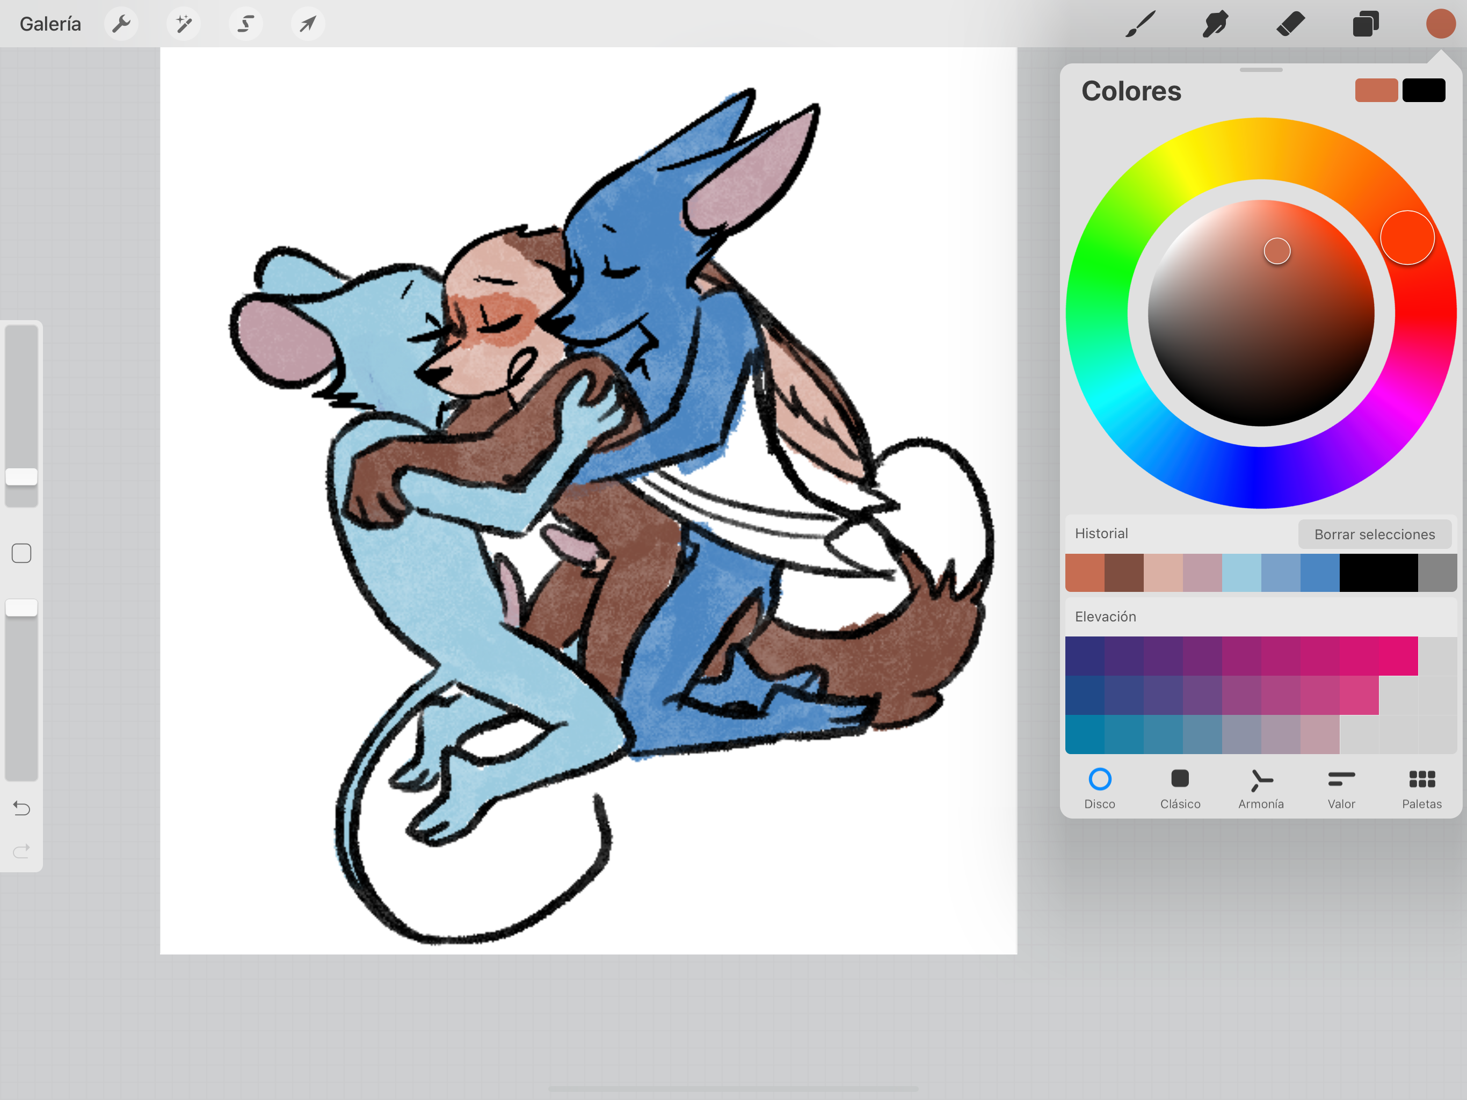Return to Galería
1467x1100 pixels.
50,24
